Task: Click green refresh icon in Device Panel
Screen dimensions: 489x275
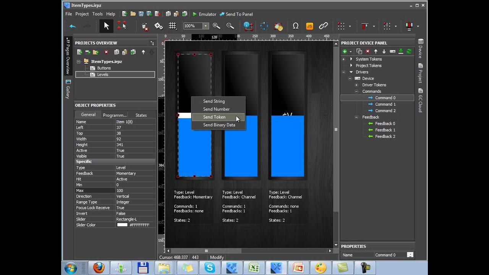Action: coord(409,52)
